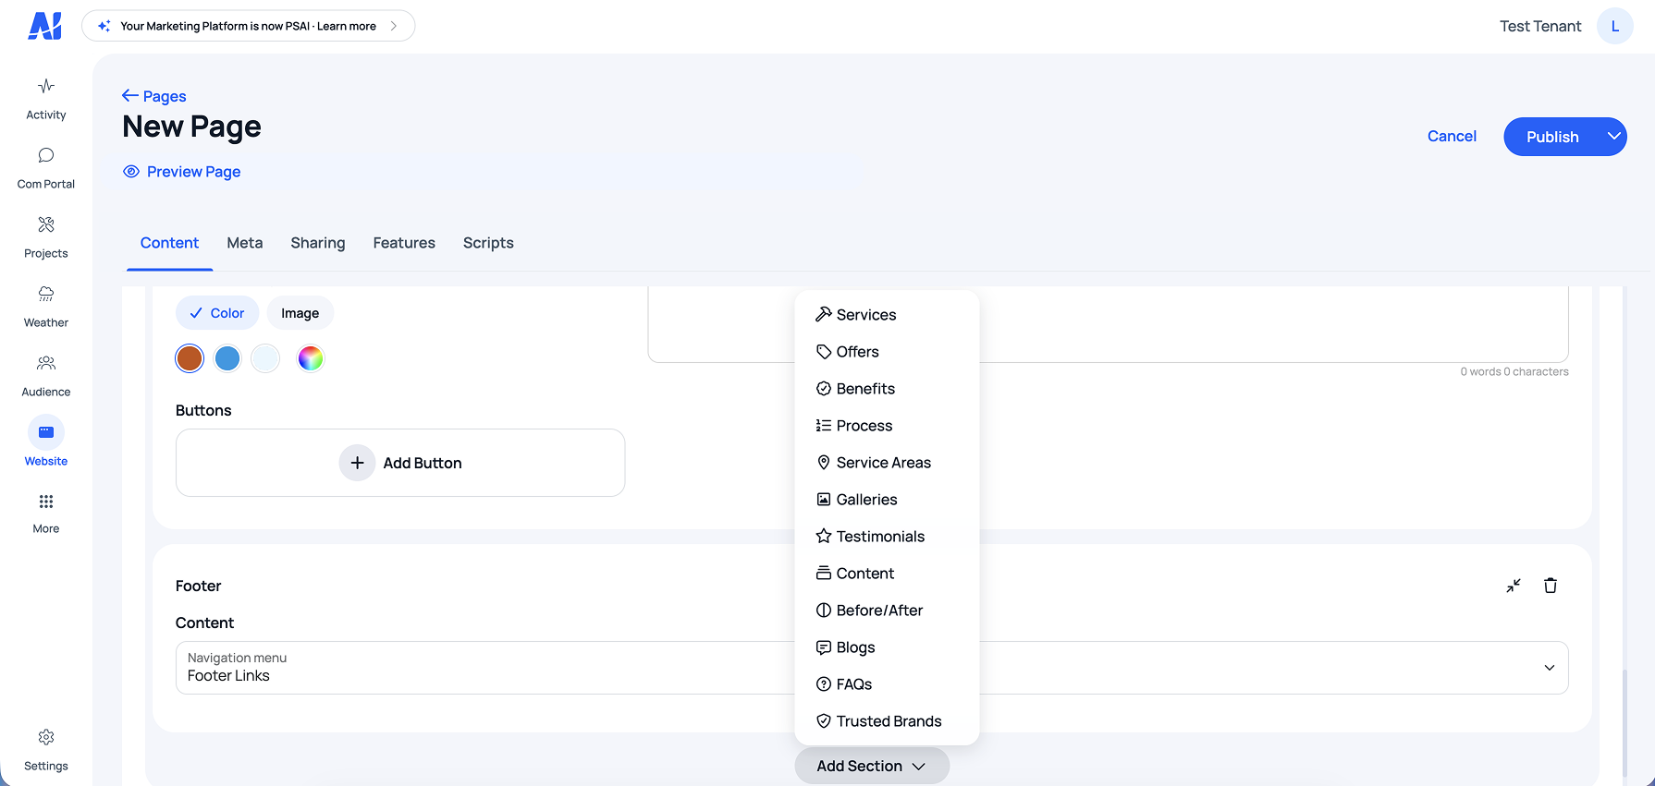Switch to the Meta tab
Screen dimensions: 1655x786
245,243
